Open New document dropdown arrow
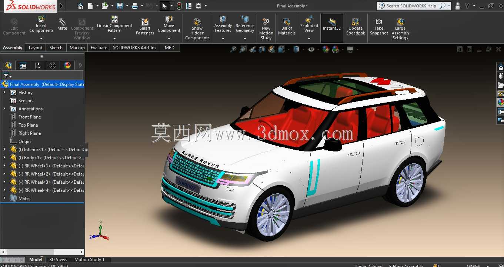Viewport: 504px width, 267px height. 97,6
